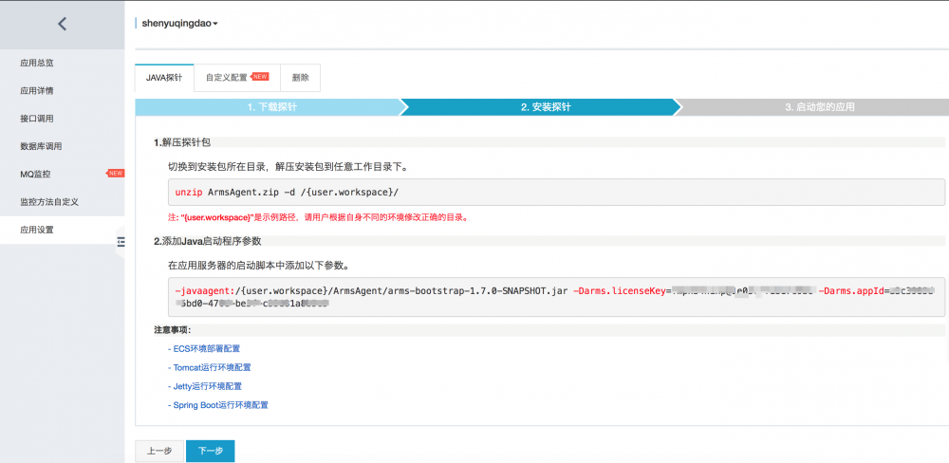Open the Spring Boot运行环境配置 link
The image size is (949, 463).
click(218, 405)
